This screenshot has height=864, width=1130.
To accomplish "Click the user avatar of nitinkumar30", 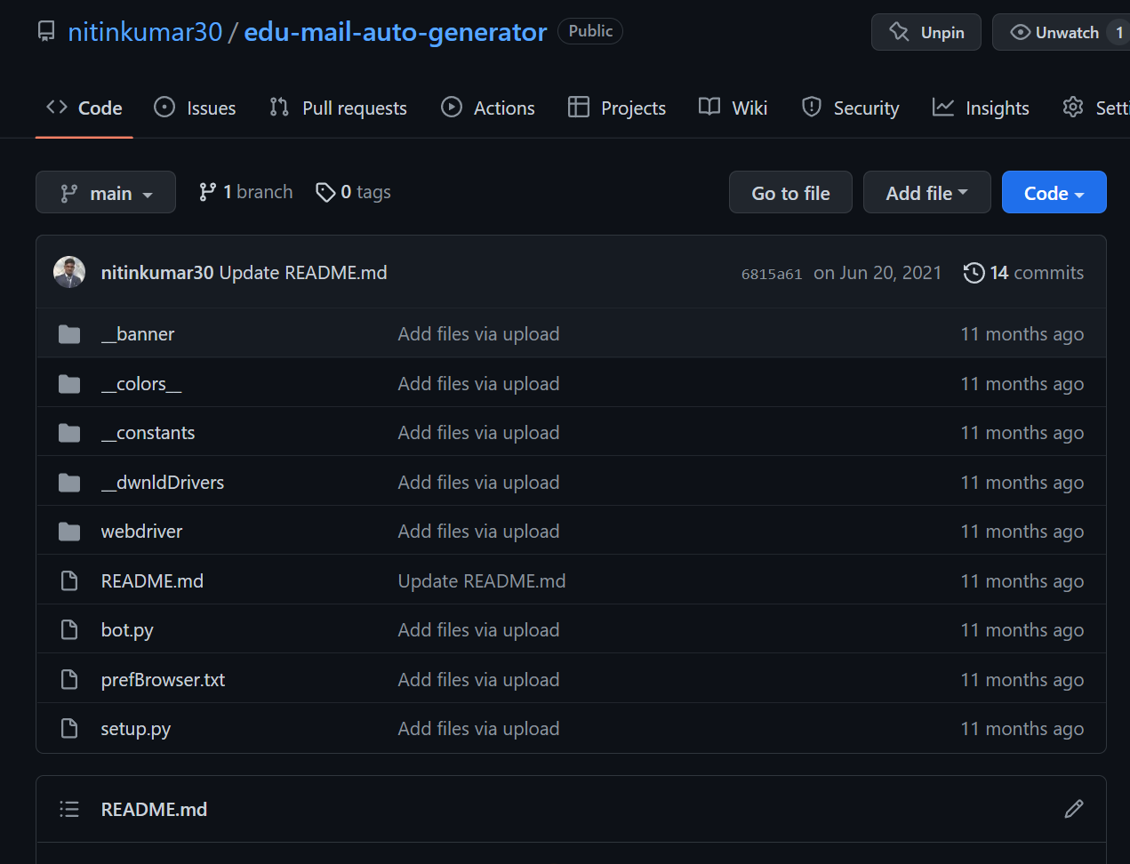I will click(x=69, y=272).
